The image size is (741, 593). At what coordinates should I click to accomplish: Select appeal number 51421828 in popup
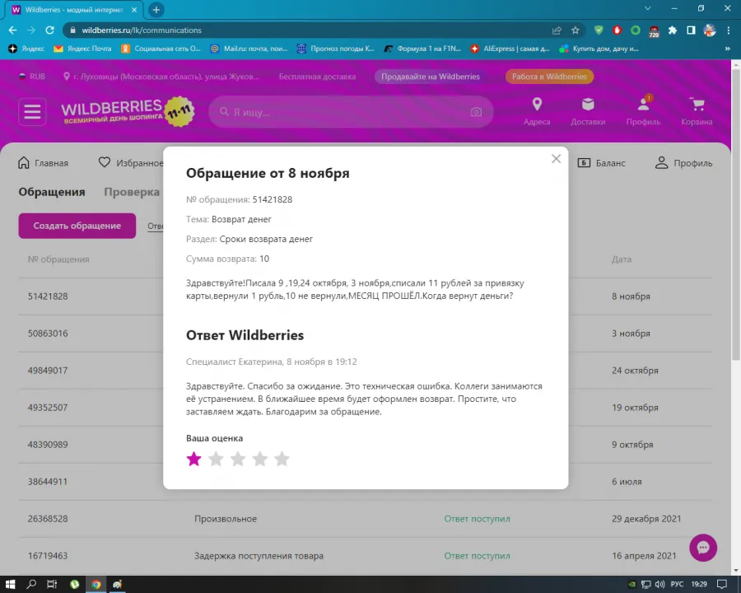(x=273, y=199)
